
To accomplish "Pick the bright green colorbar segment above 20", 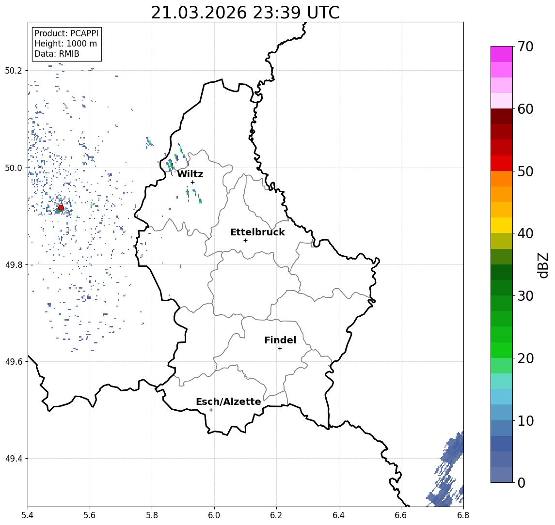I will coord(502,350).
